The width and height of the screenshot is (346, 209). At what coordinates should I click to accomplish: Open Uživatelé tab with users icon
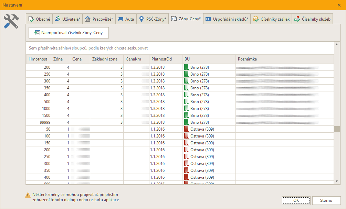pyautogui.click(x=68, y=19)
